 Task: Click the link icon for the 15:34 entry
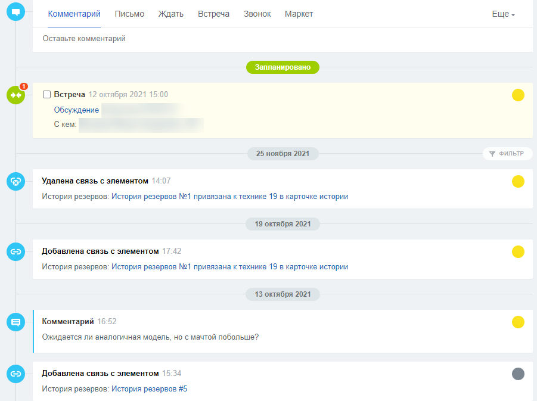tap(15, 374)
